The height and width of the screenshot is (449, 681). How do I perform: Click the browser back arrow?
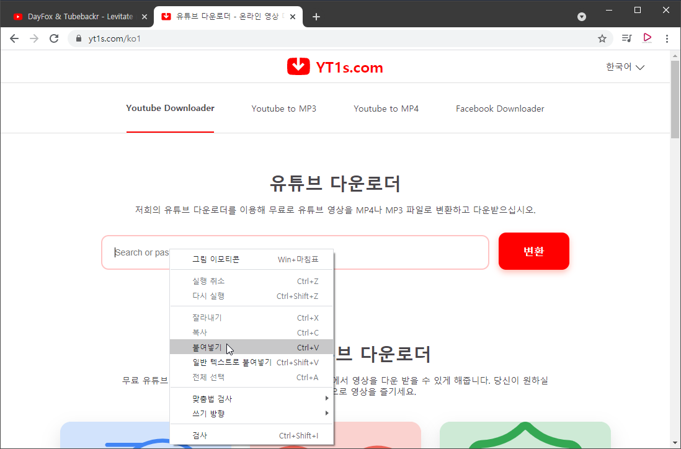14,38
